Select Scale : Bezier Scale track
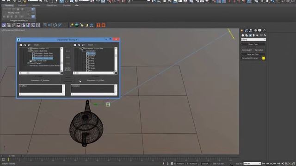Image resolution: width=296 pixels, height=166 pixels. tap(38, 61)
